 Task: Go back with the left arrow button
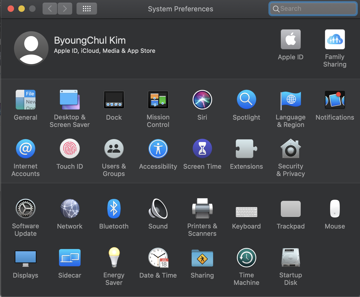[x=50, y=9]
